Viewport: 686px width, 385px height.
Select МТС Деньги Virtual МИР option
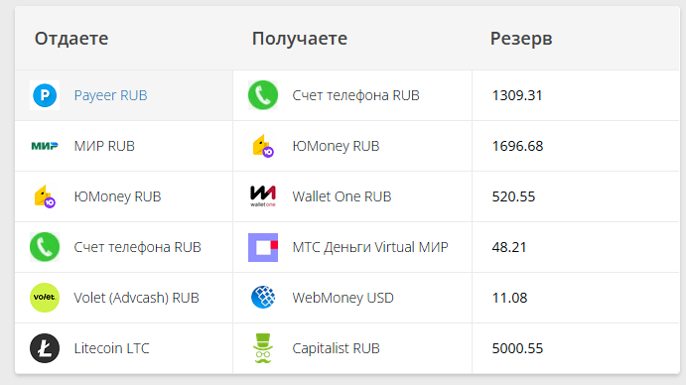pyautogui.click(x=370, y=247)
